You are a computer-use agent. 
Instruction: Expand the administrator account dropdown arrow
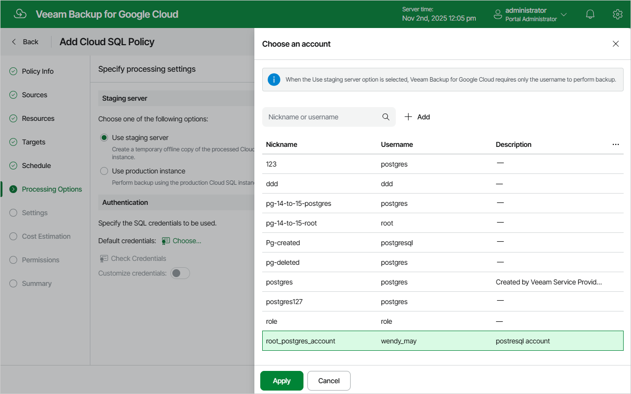[x=564, y=14]
